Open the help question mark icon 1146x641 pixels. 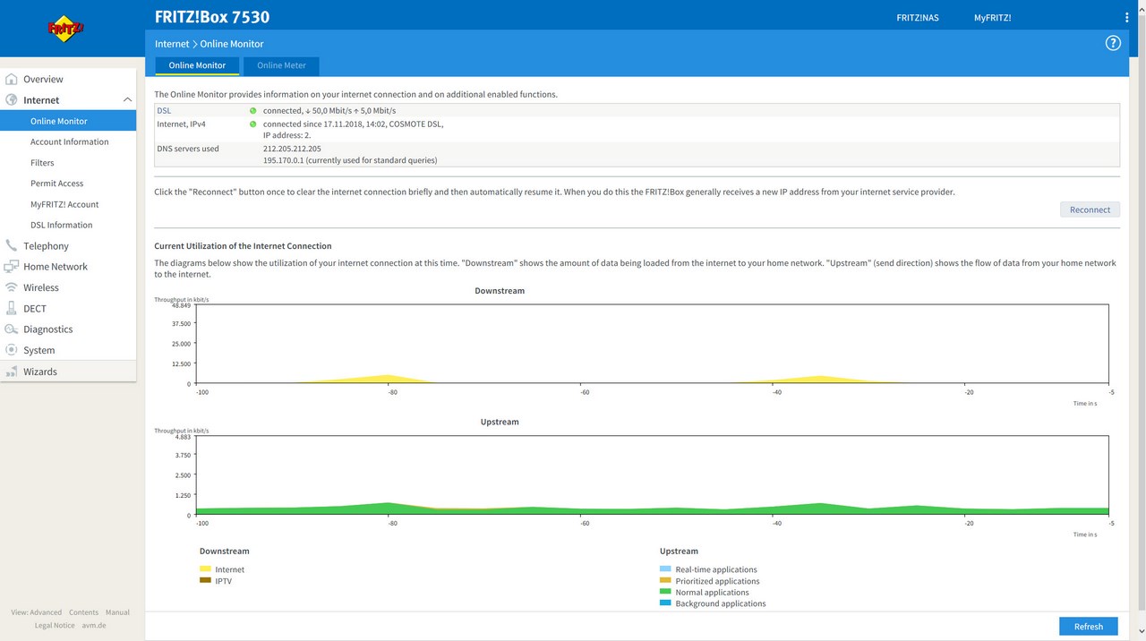click(x=1113, y=43)
